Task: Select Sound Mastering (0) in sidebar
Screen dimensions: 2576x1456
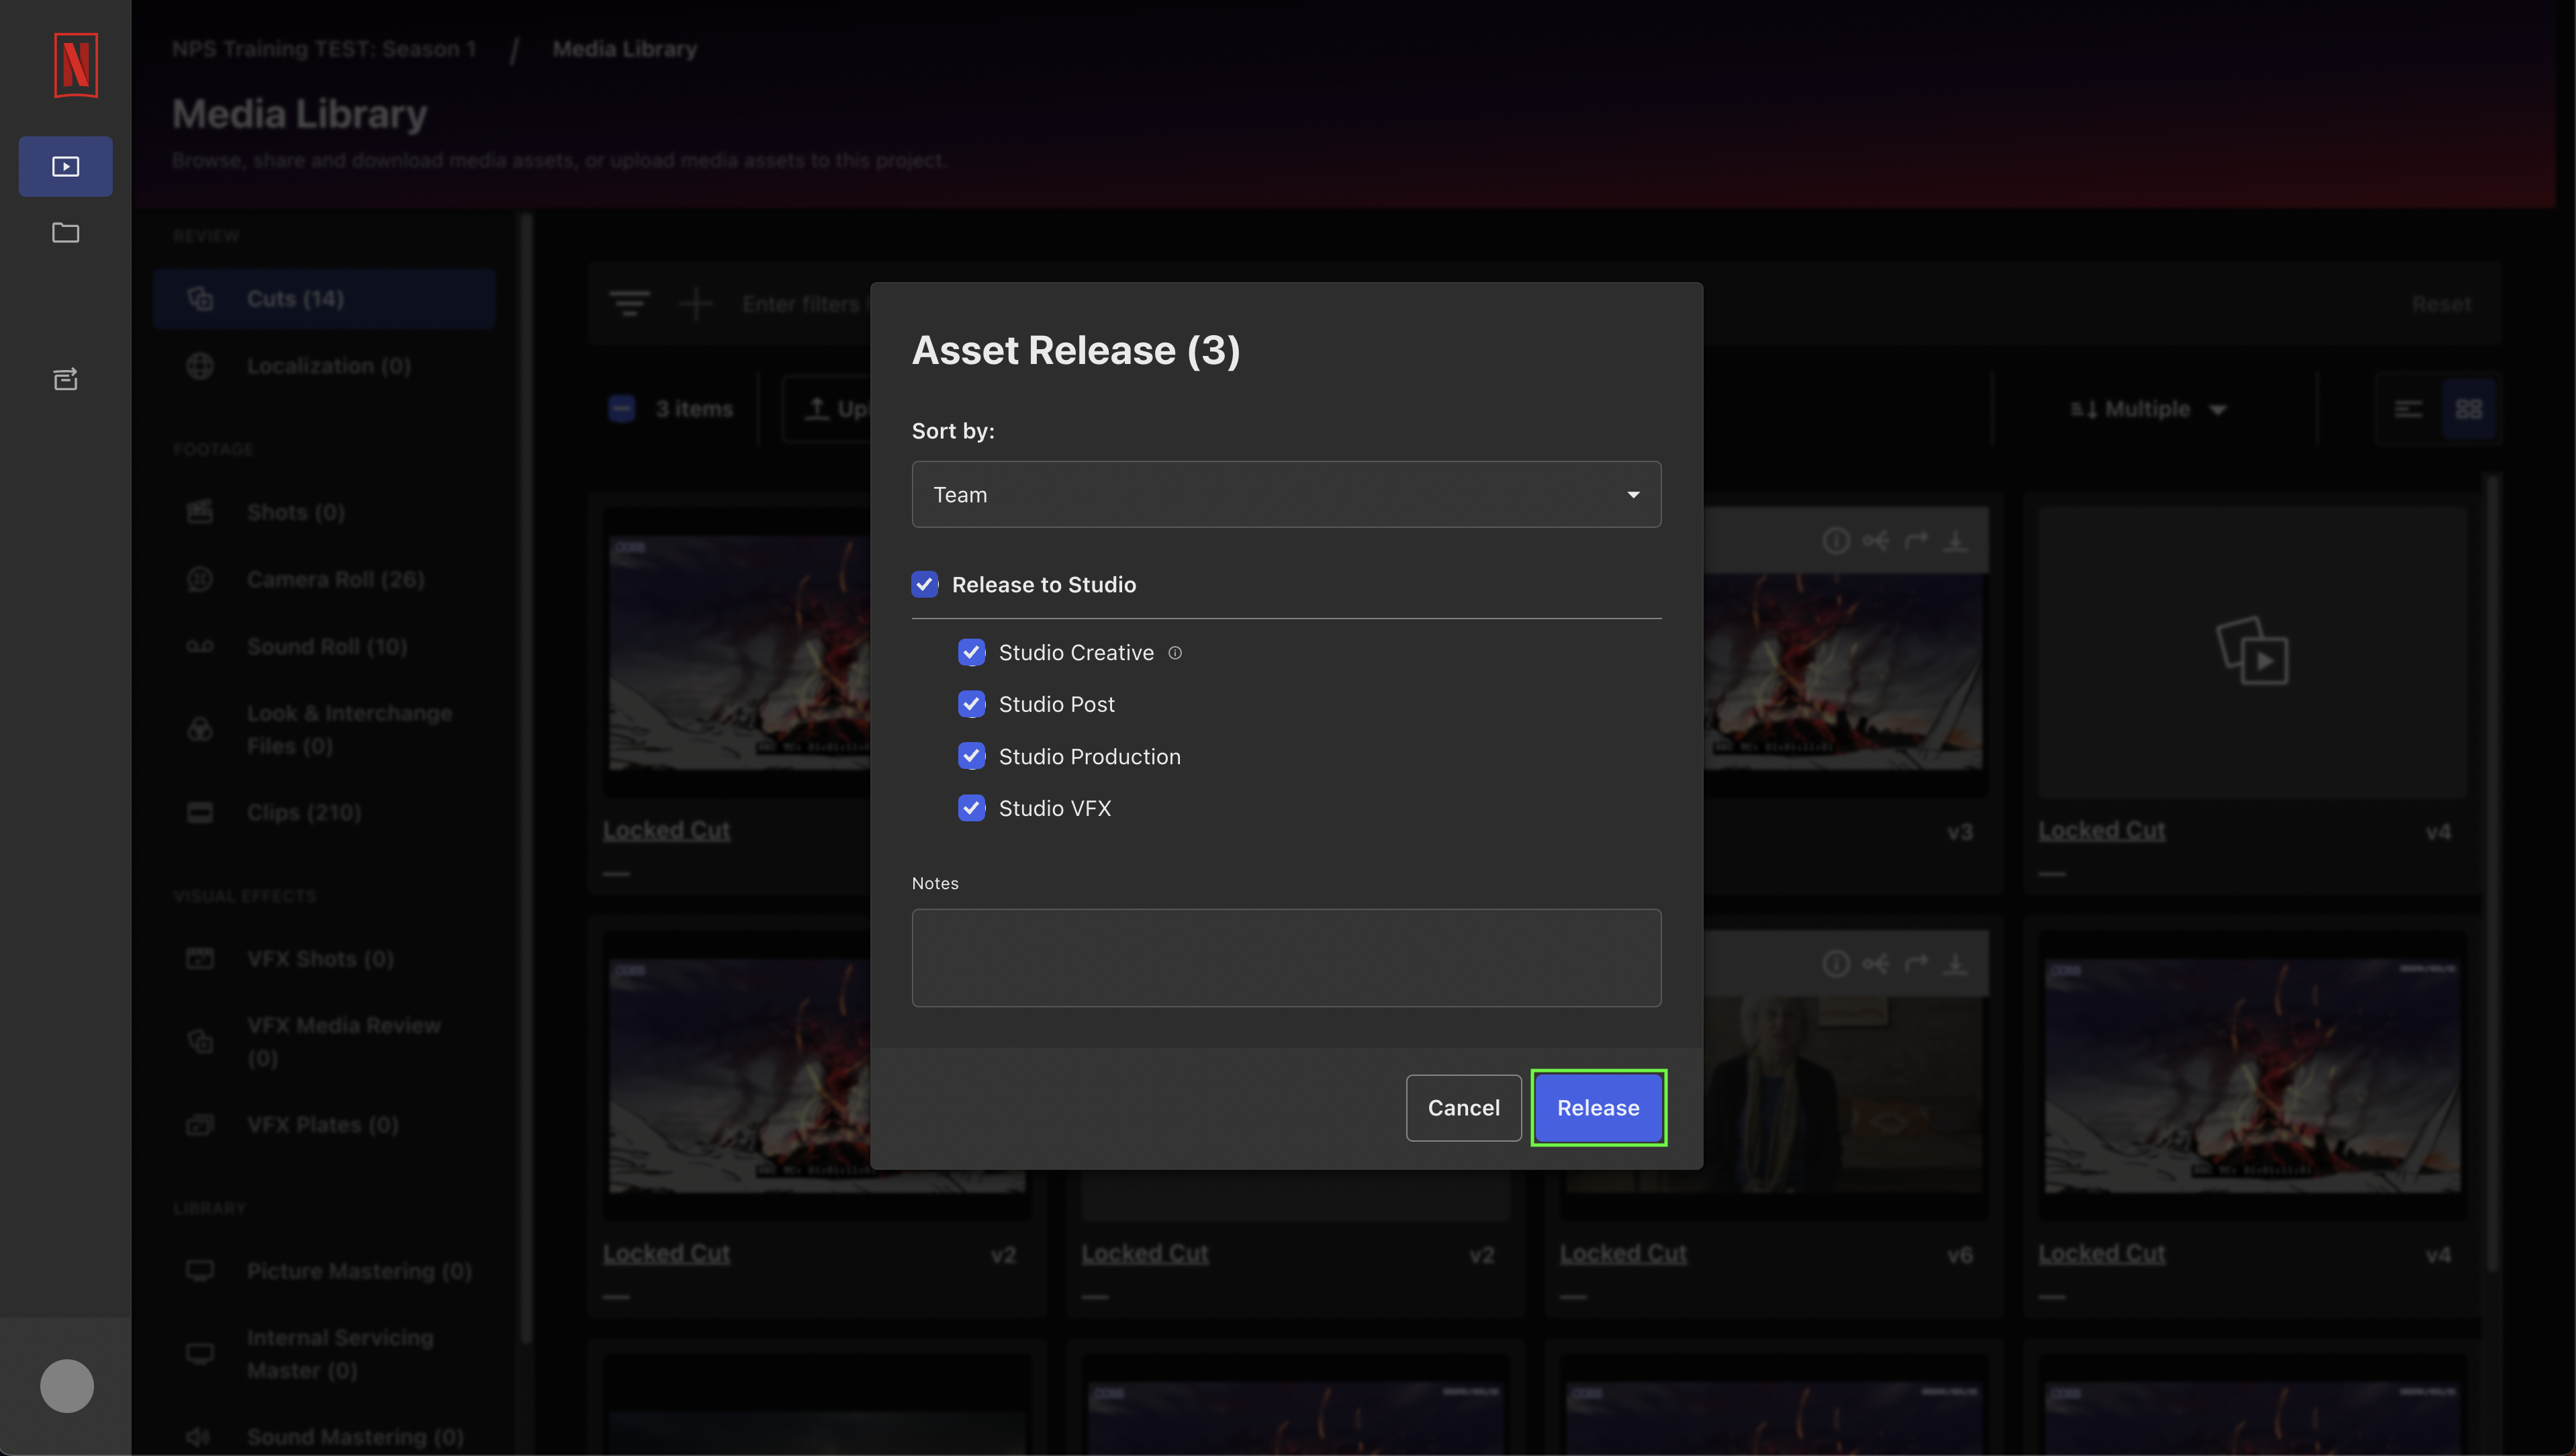Action: [324, 1437]
